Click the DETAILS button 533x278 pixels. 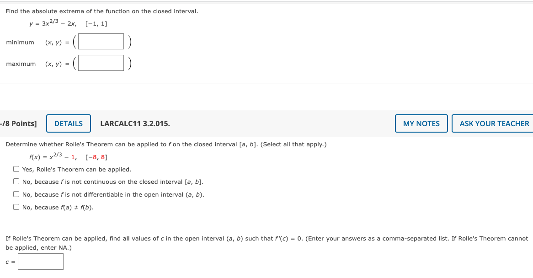pyautogui.click(x=68, y=123)
